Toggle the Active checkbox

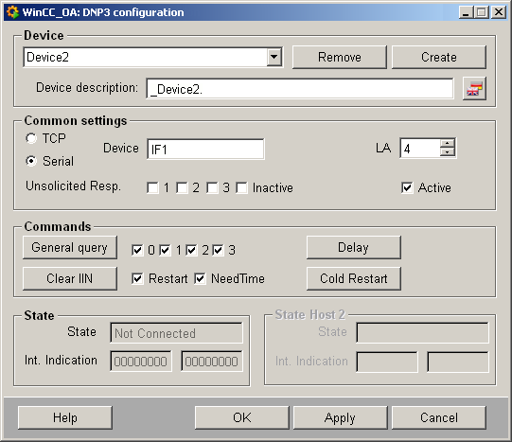click(x=407, y=187)
